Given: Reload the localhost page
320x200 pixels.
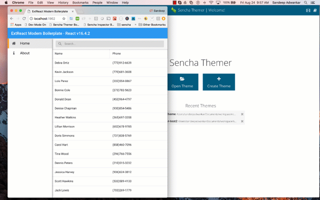Looking at the screenshot, I should [24, 18].
